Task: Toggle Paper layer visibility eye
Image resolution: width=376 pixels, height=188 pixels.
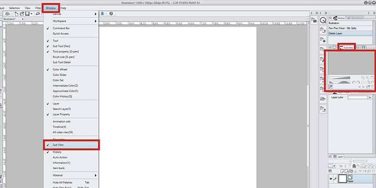Action: click(331, 179)
